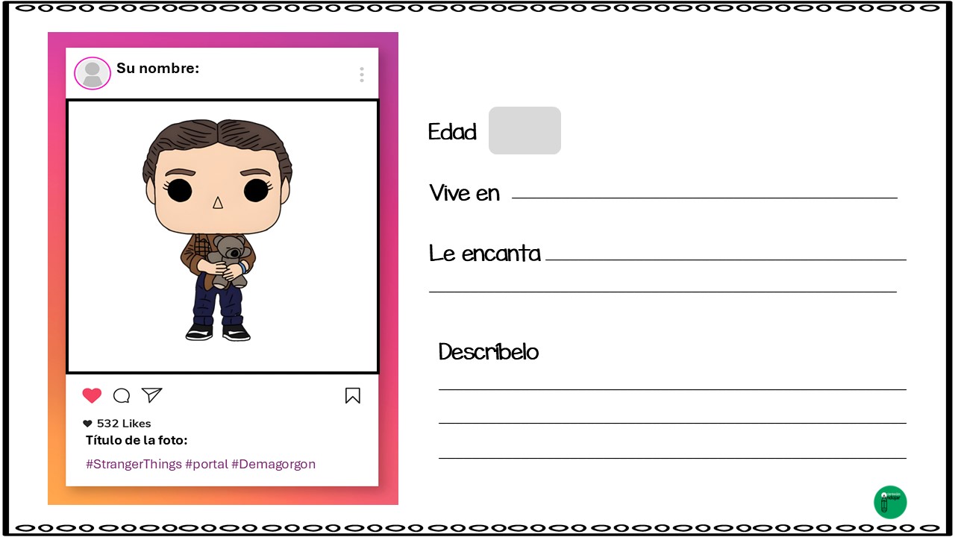Open the three-dot post options menu
Viewport: 955px width, 537px height.
362,75
